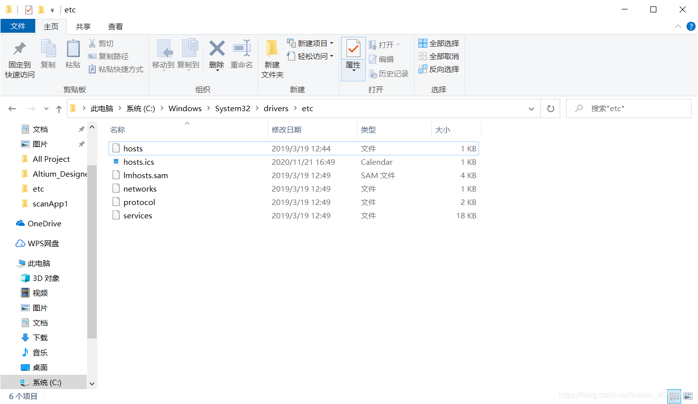Image resolution: width=698 pixels, height=404 pixels.
Task: Select the hosts.ics calendar file
Action: [x=293, y=162]
